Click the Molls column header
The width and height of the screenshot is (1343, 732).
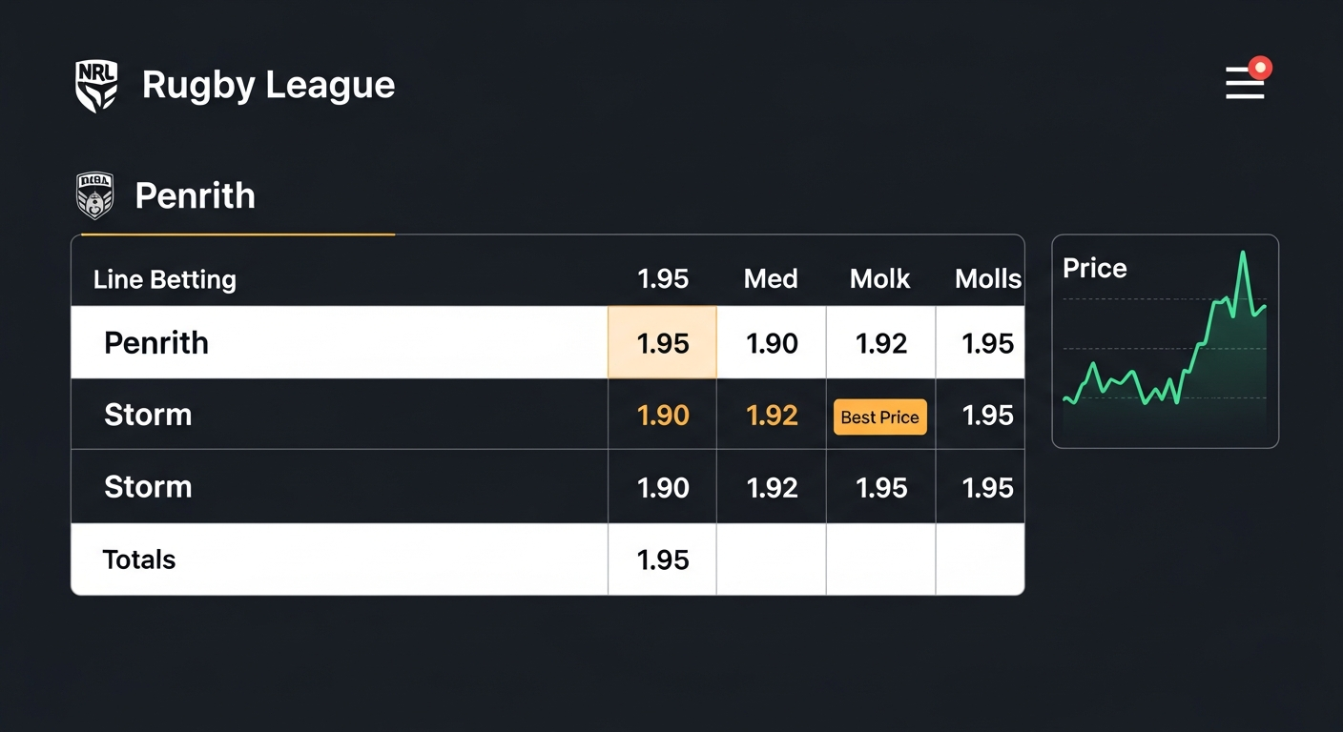[987, 279]
